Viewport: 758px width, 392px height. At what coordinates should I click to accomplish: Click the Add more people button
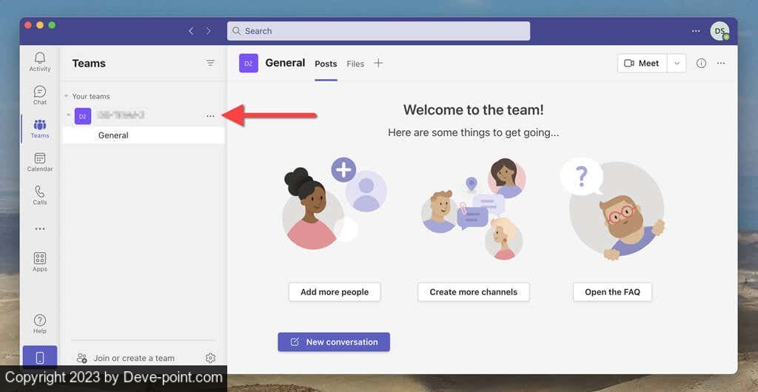click(x=334, y=292)
